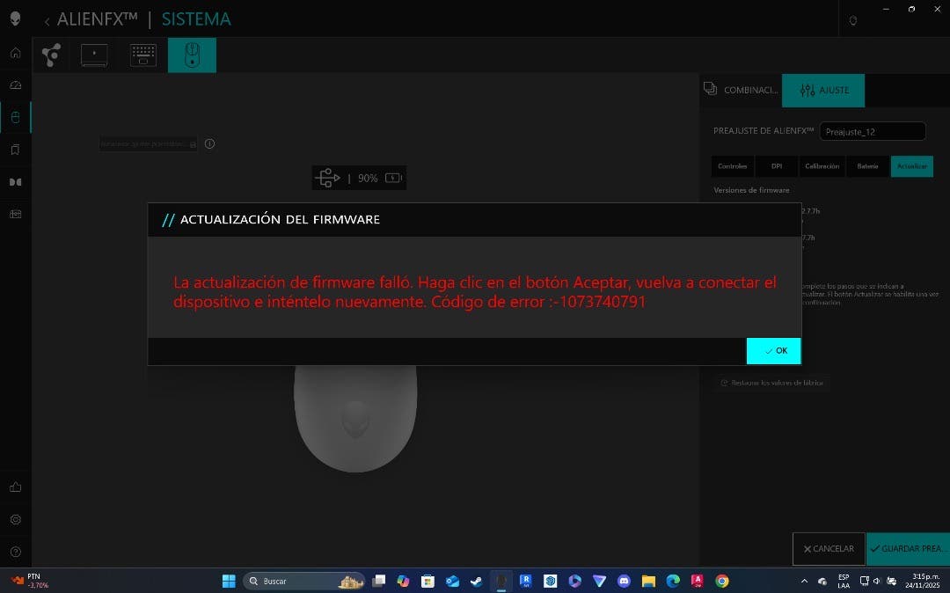This screenshot has height=593, width=950.
Task: Go to Home in the left sidebar
Action: pyautogui.click(x=15, y=53)
